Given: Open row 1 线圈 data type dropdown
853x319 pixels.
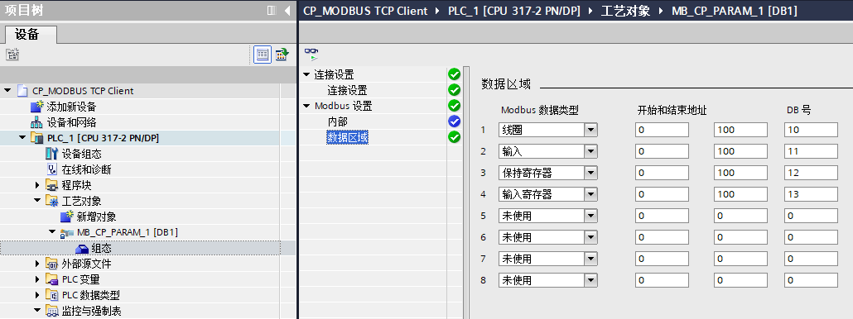Looking at the screenshot, I should 590,130.
